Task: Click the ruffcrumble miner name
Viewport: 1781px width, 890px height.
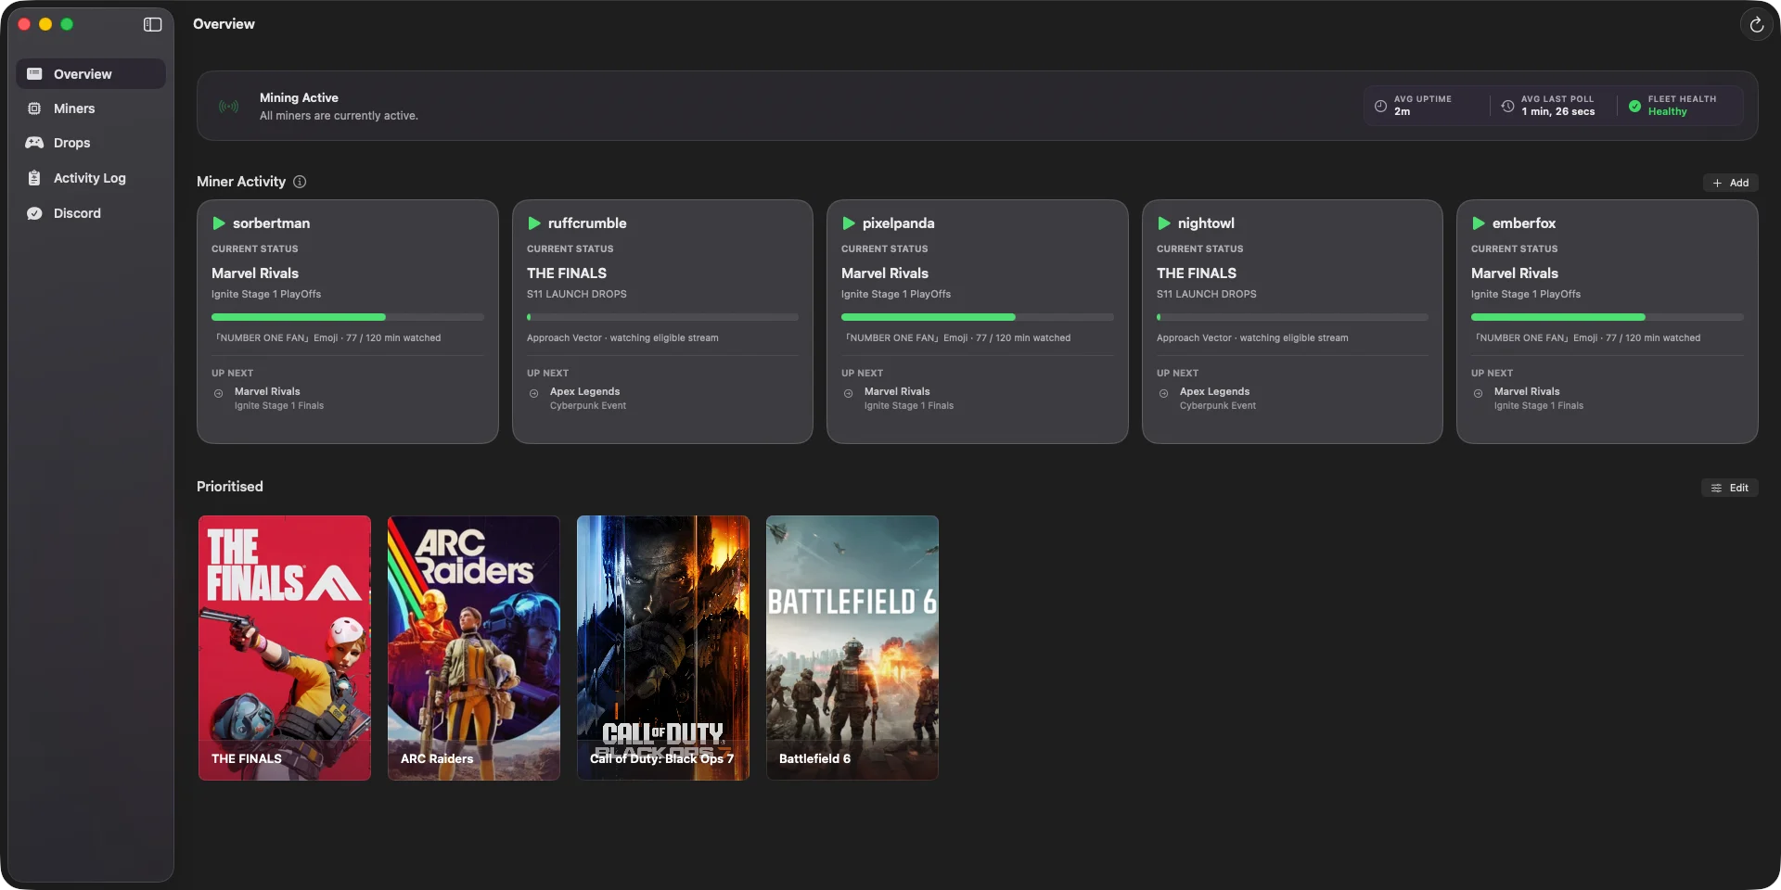Action: 587,223
